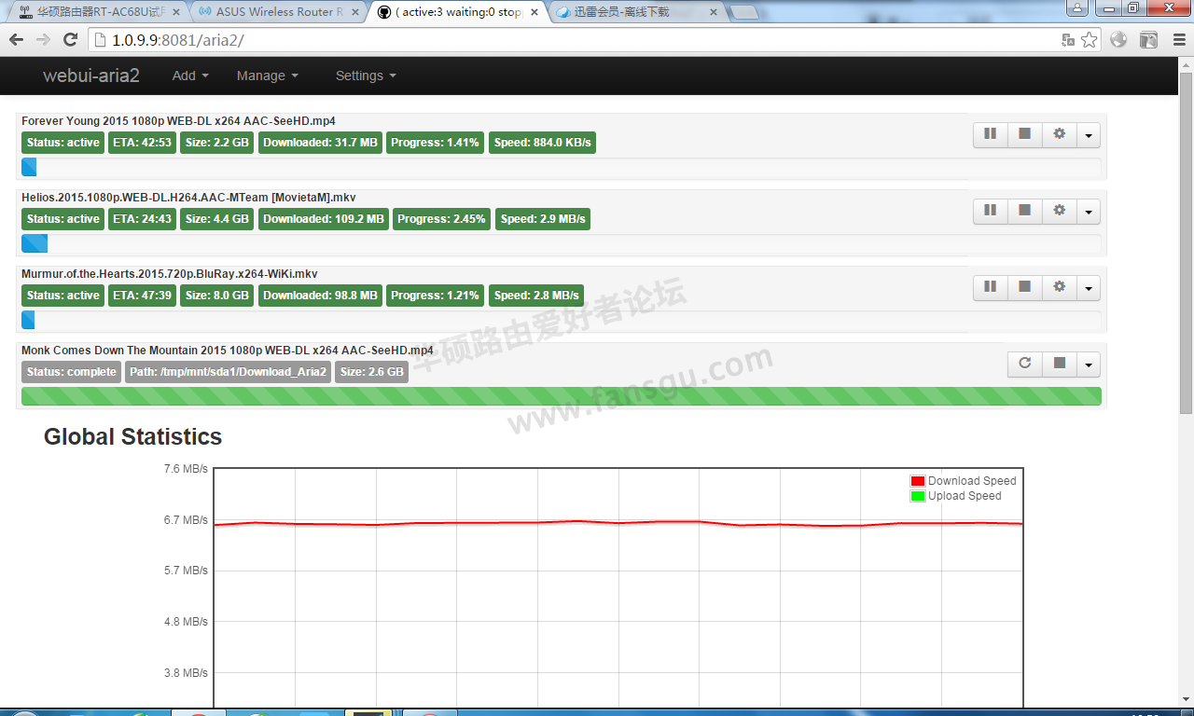Open the Manage menu

coord(268,76)
